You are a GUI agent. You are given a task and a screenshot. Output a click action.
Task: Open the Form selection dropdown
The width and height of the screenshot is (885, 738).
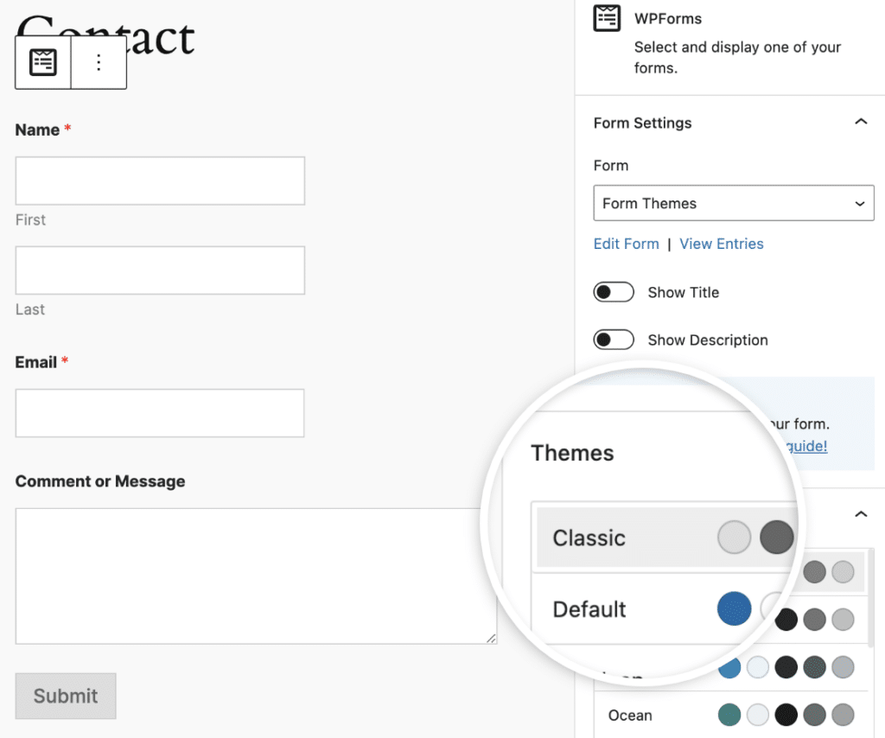(733, 204)
